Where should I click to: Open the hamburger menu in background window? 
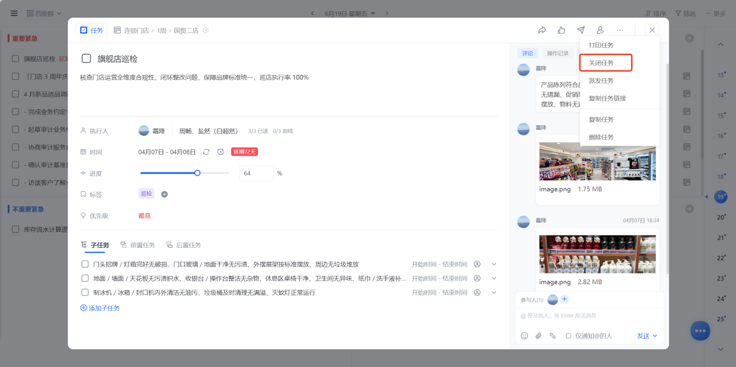point(14,13)
